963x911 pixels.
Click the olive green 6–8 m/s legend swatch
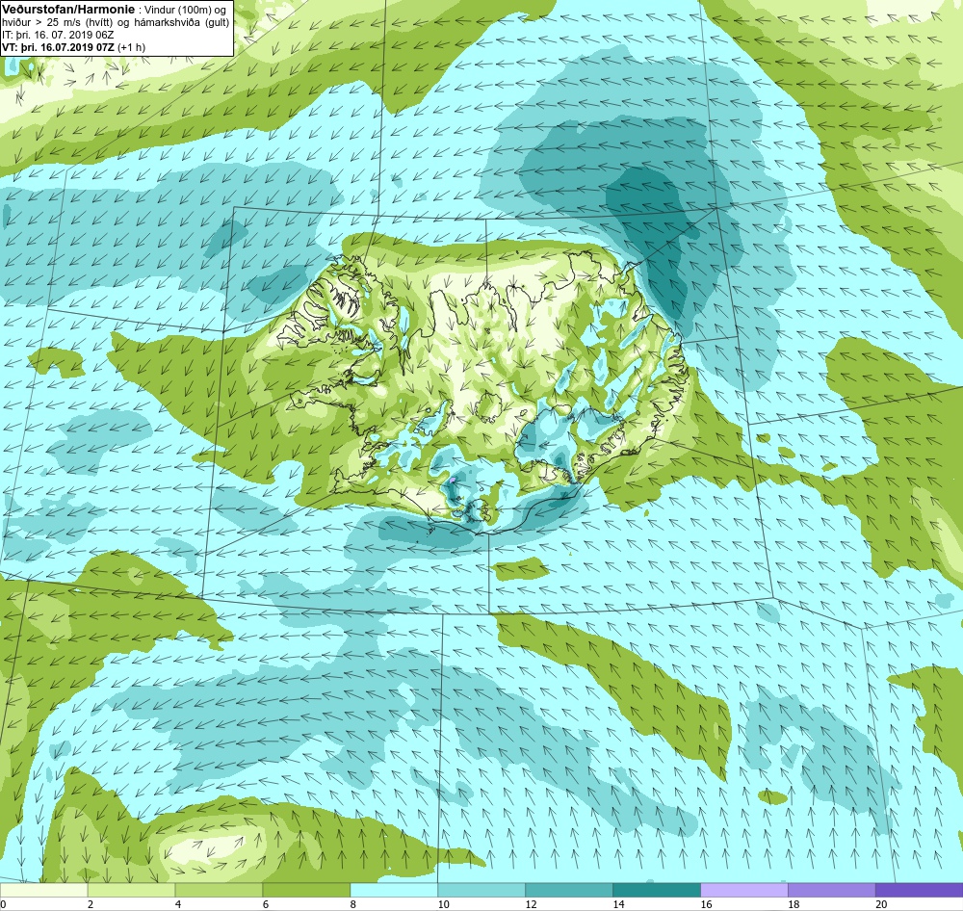pos(306,890)
